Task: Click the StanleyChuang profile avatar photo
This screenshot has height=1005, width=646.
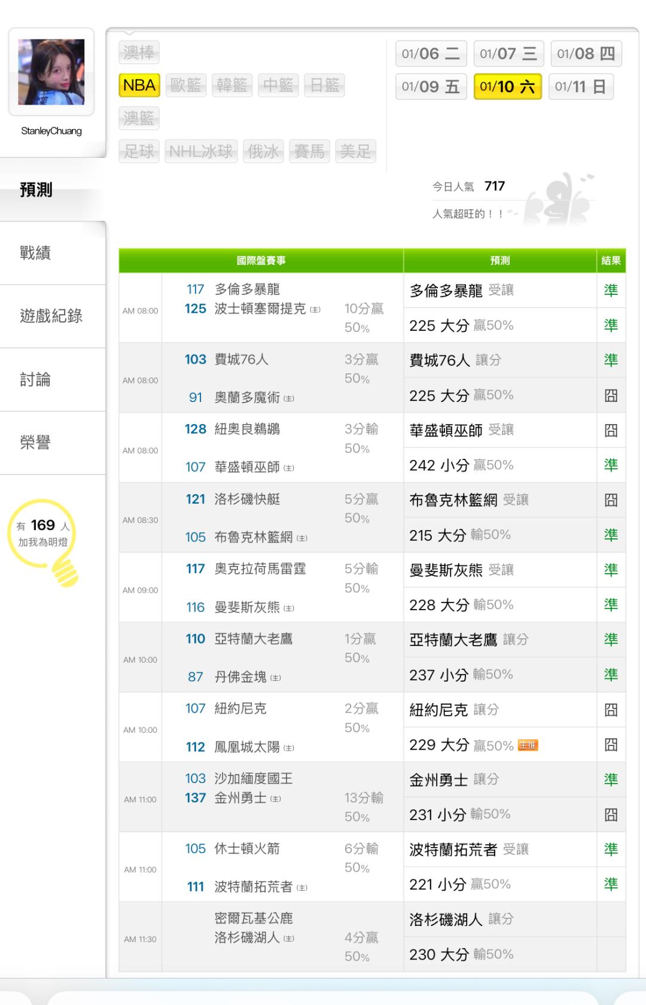Action: click(x=51, y=72)
